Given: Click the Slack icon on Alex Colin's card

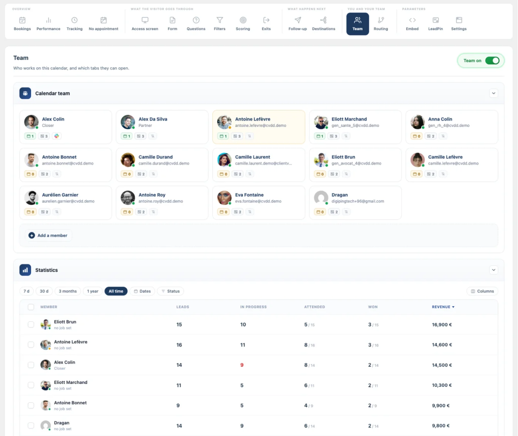Looking at the screenshot, I should click(57, 136).
